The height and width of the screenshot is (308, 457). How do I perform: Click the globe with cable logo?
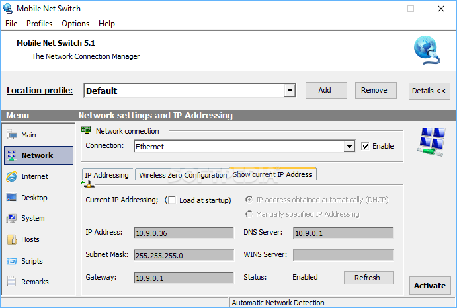[x=427, y=50]
